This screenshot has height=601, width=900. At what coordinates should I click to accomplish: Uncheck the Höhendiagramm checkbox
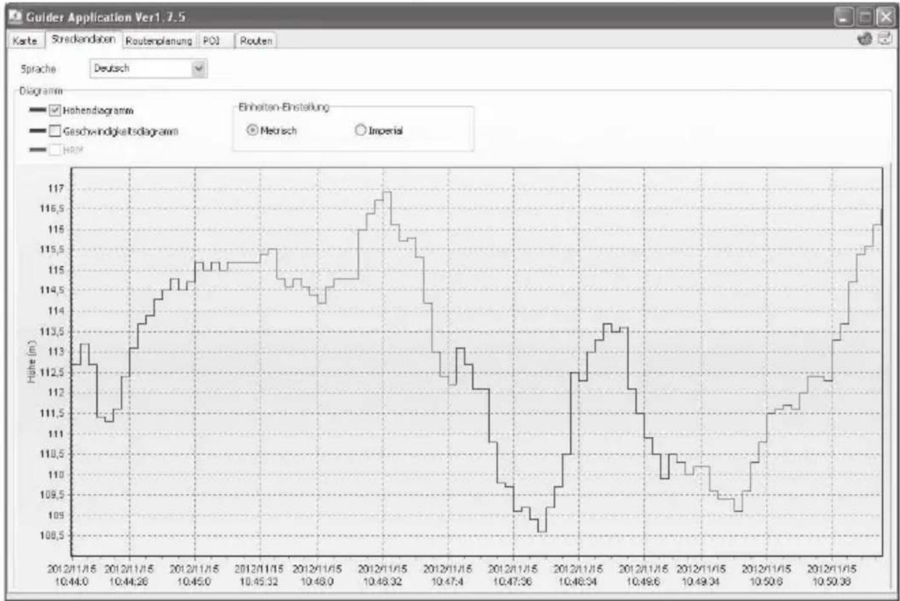[x=55, y=110]
